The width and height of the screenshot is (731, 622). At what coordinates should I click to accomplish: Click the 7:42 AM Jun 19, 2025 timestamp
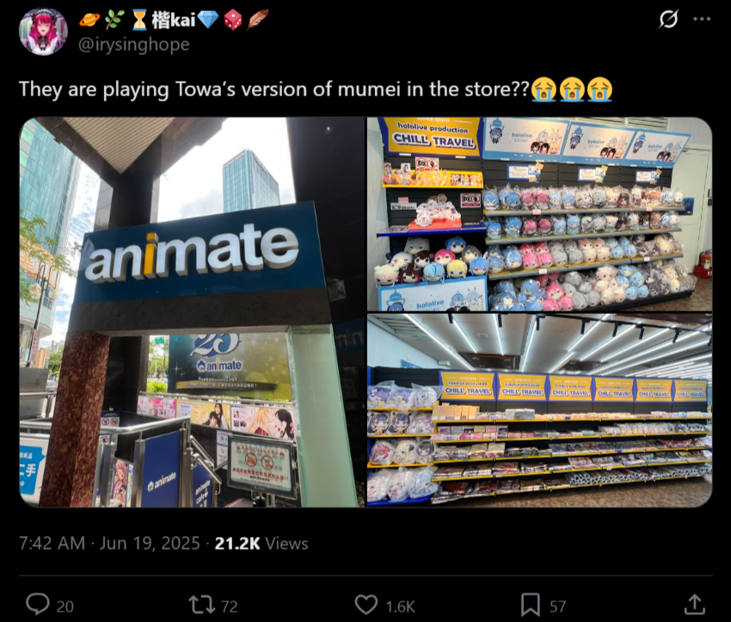point(109,543)
